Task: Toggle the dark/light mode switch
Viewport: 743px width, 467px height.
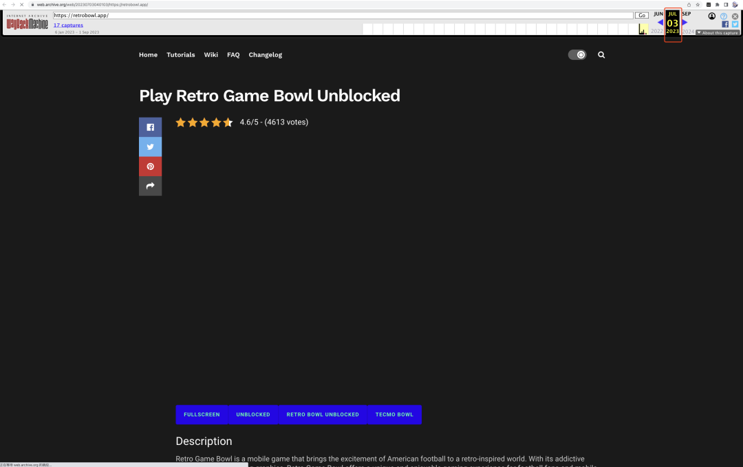Action: coord(577,55)
